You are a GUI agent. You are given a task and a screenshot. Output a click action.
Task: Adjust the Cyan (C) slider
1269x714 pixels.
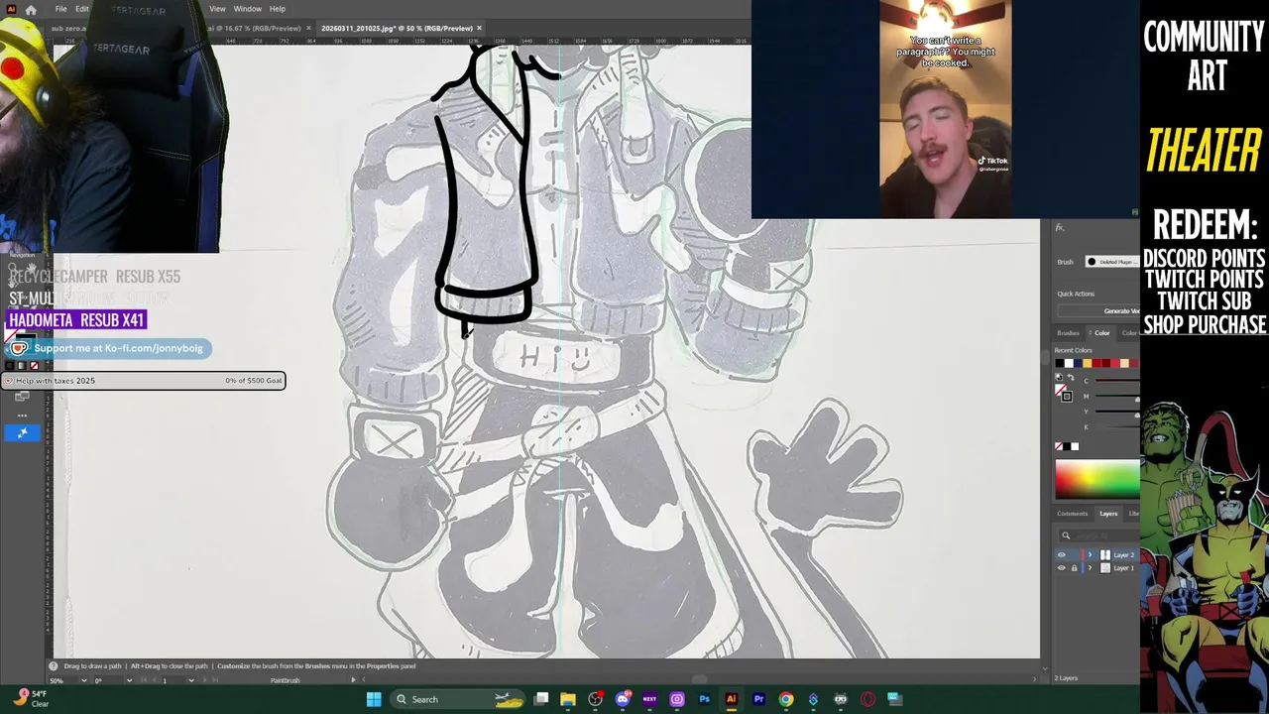click(1118, 382)
